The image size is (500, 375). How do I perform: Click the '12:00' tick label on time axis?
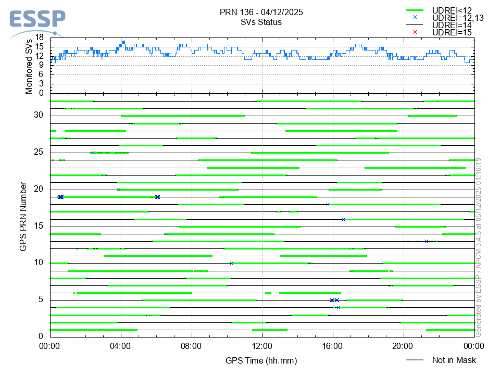pyautogui.click(x=262, y=345)
